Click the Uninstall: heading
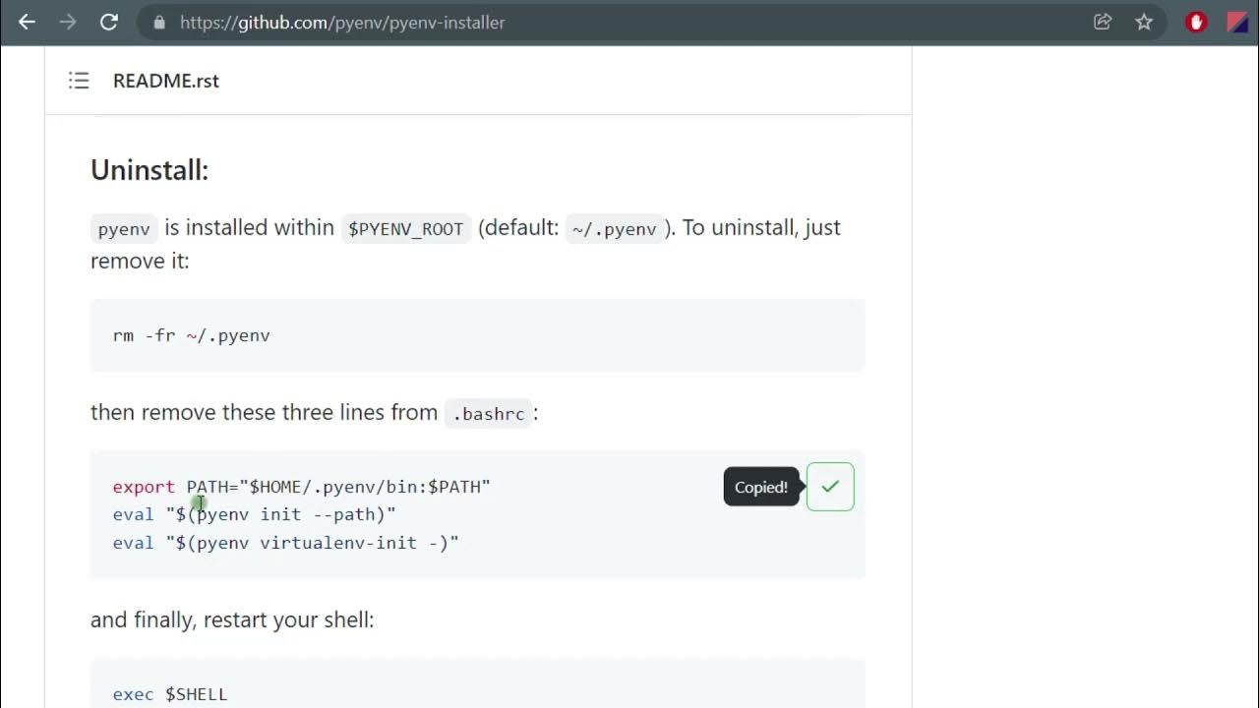1259x708 pixels. [x=150, y=170]
